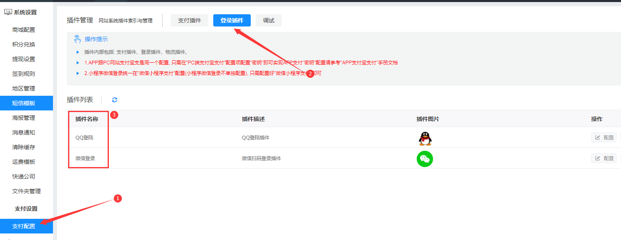Switch to the 支付插件 tab
Screen dimensions: 621x240
[189, 20]
